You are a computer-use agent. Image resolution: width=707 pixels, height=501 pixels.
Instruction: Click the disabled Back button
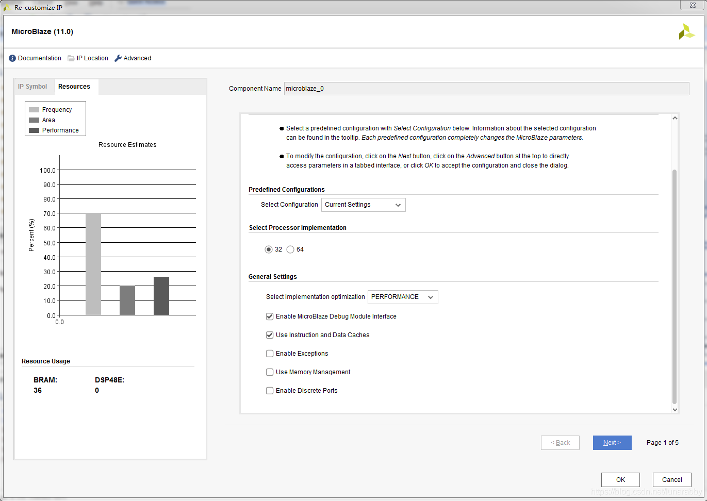(560, 443)
